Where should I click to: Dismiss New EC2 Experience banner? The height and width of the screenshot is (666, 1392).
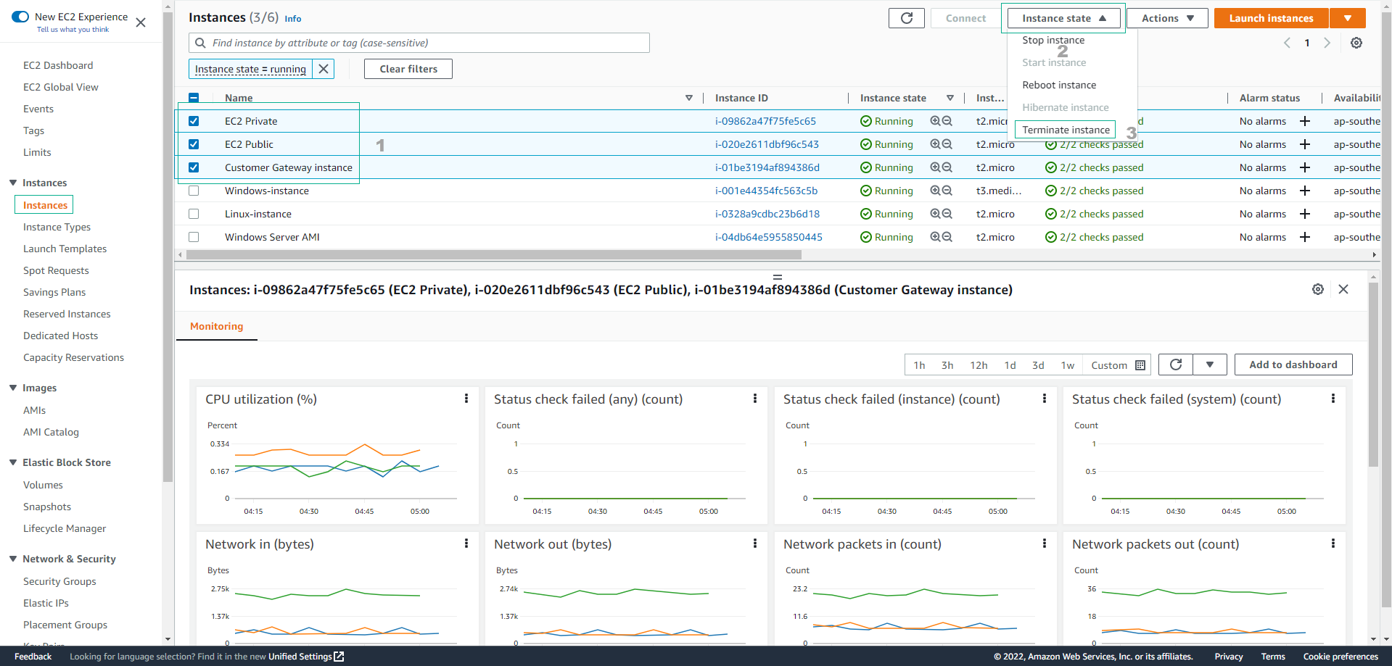point(141,22)
